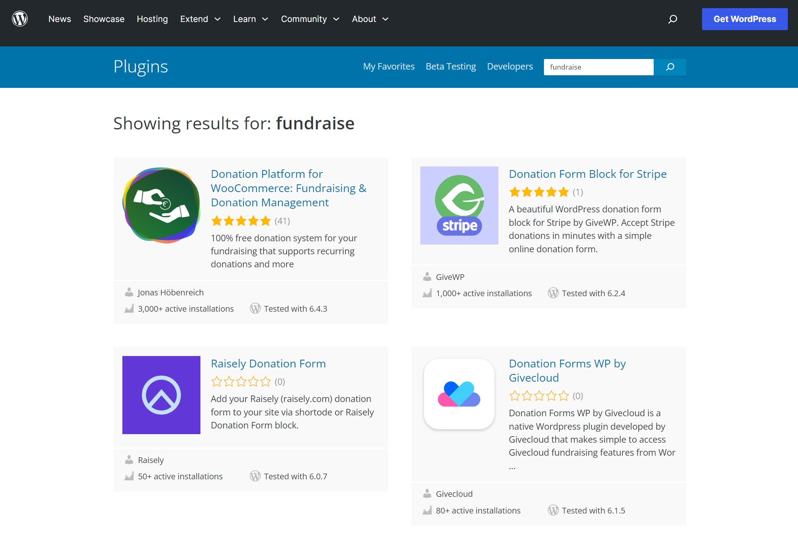Viewport: 798px width, 544px height.
Task: Click the author name Jonas Höbenreich
Action: point(171,292)
